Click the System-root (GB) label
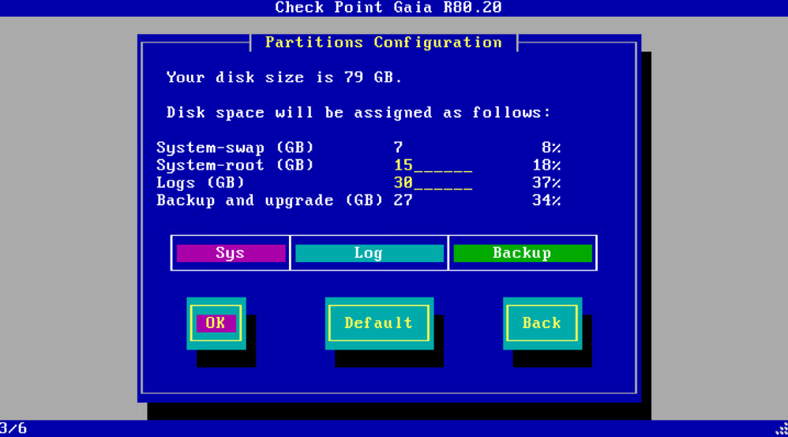The height and width of the screenshot is (437, 788). (235, 166)
